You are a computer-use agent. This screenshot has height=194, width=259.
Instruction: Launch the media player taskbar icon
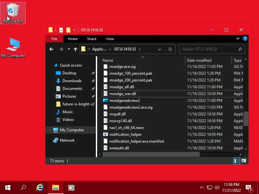pyautogui.click(x=71, y=188)
